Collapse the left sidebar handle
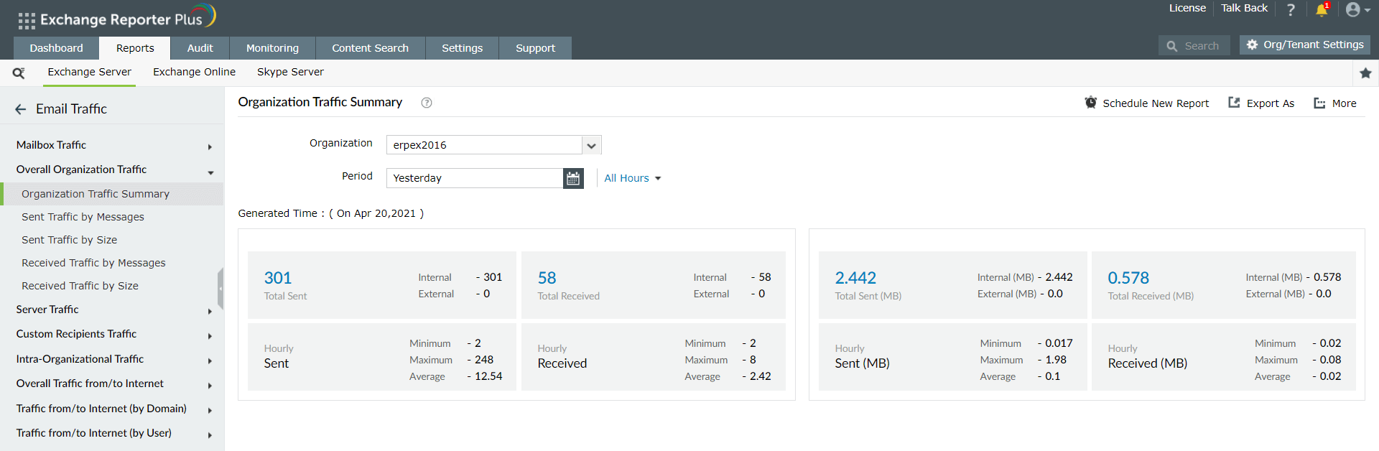This screenshot has width=1379, height=451. coord(220,288)
